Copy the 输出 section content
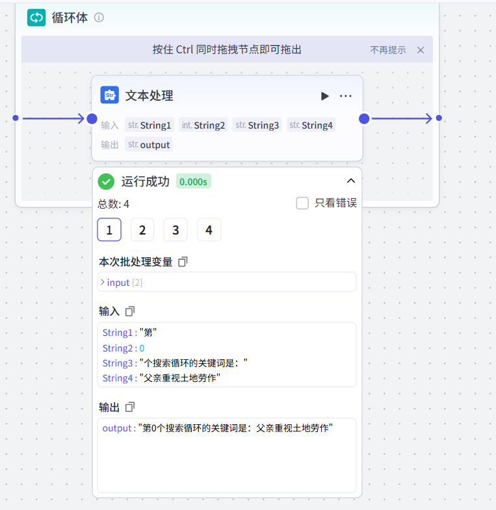 click(x=129, y=407)
